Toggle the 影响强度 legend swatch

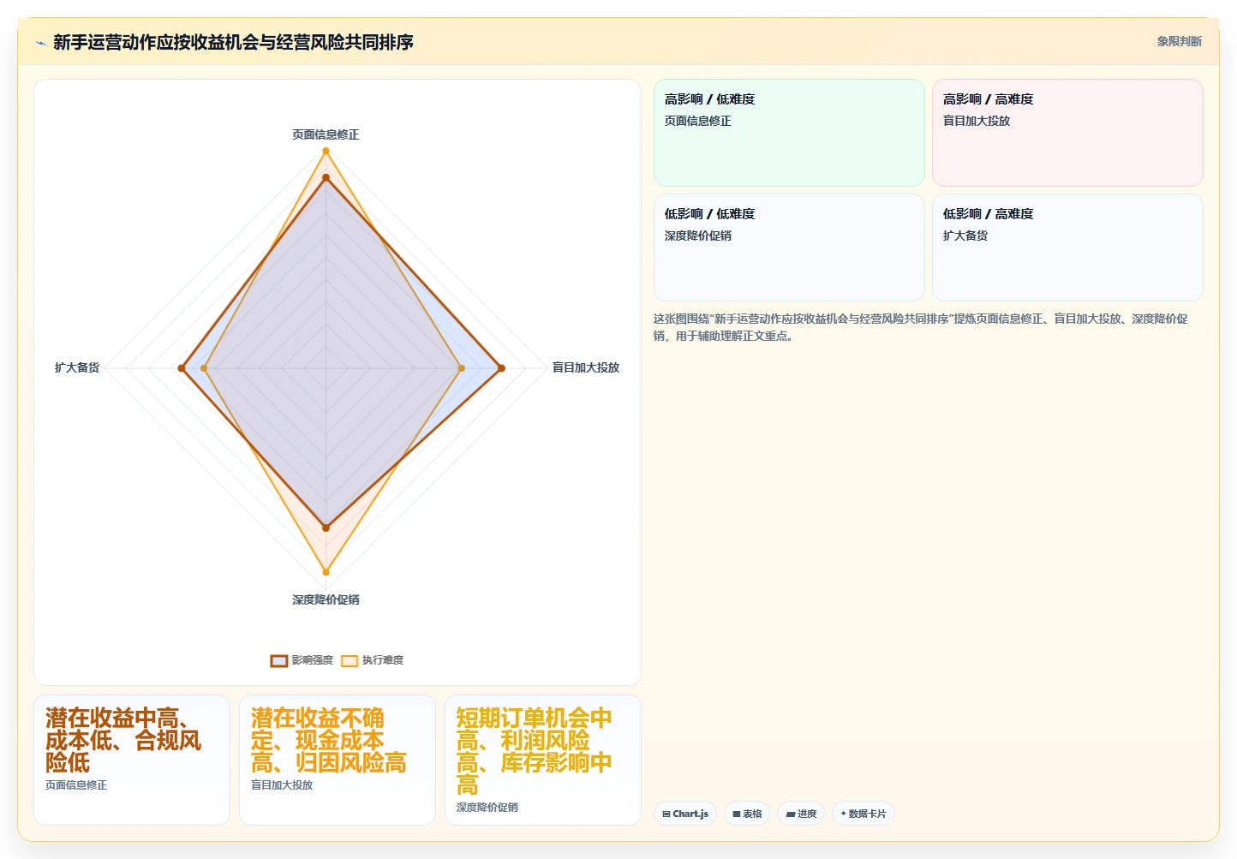click(279, 660)
